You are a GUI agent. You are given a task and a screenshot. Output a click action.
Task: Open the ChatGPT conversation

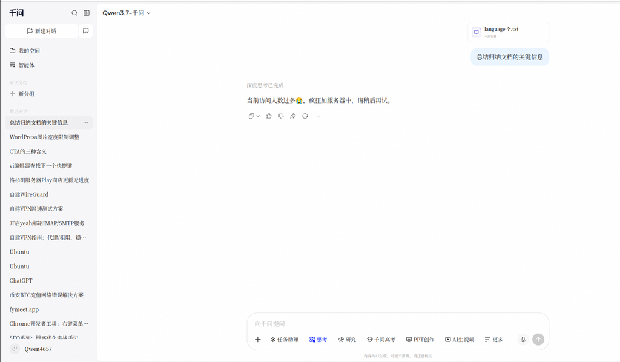tap(48, 281)
